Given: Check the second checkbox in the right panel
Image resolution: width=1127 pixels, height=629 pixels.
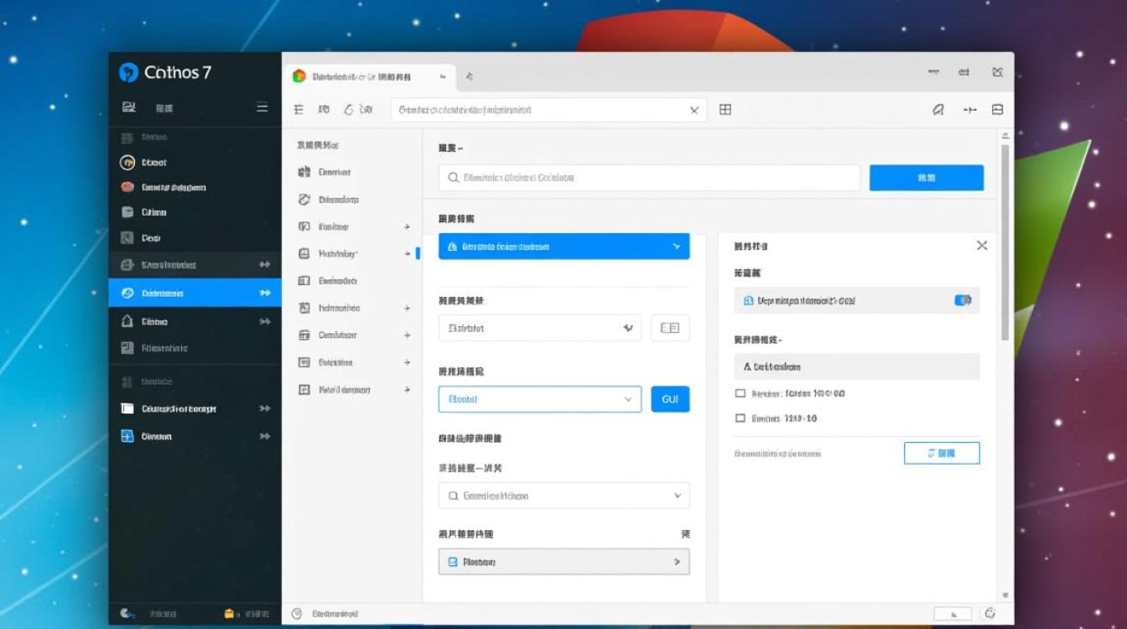Looking at the screenshot, I should pyautogui.click(x=741, y=418).
